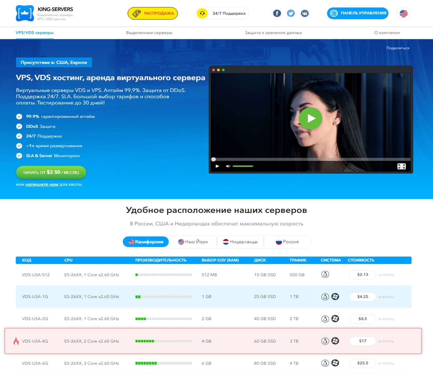Click the VDS-USA-1G code cell

click(x=35, y=297)
